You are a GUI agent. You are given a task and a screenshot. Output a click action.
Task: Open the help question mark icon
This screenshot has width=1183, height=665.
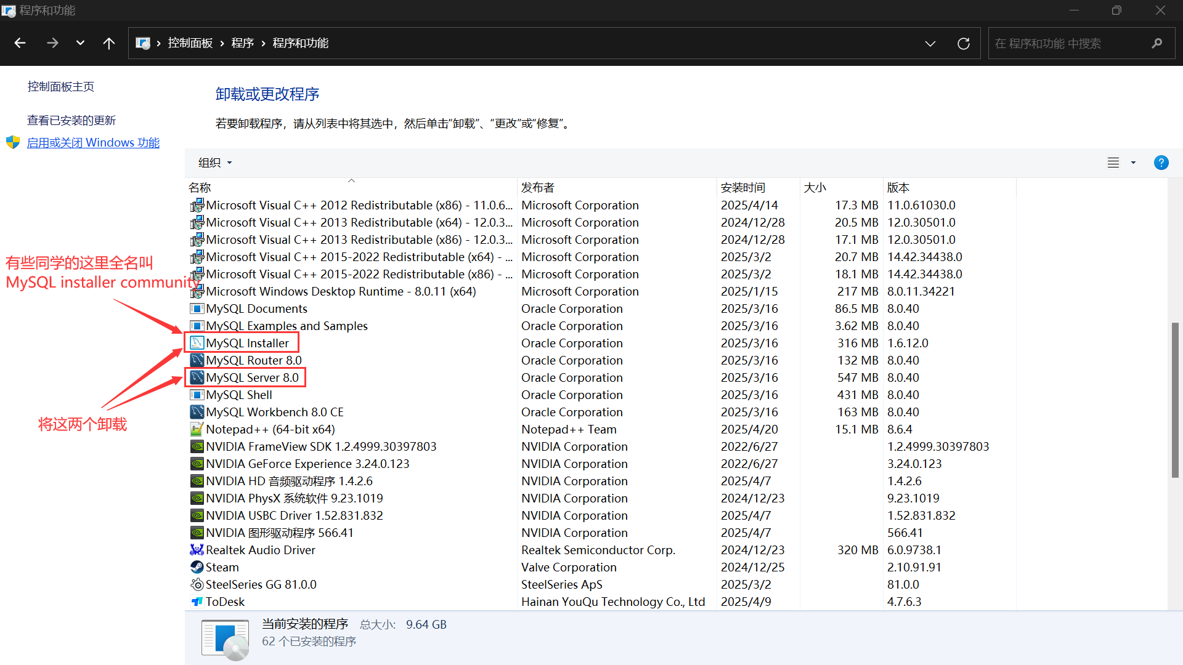(x=1161, y=163)
